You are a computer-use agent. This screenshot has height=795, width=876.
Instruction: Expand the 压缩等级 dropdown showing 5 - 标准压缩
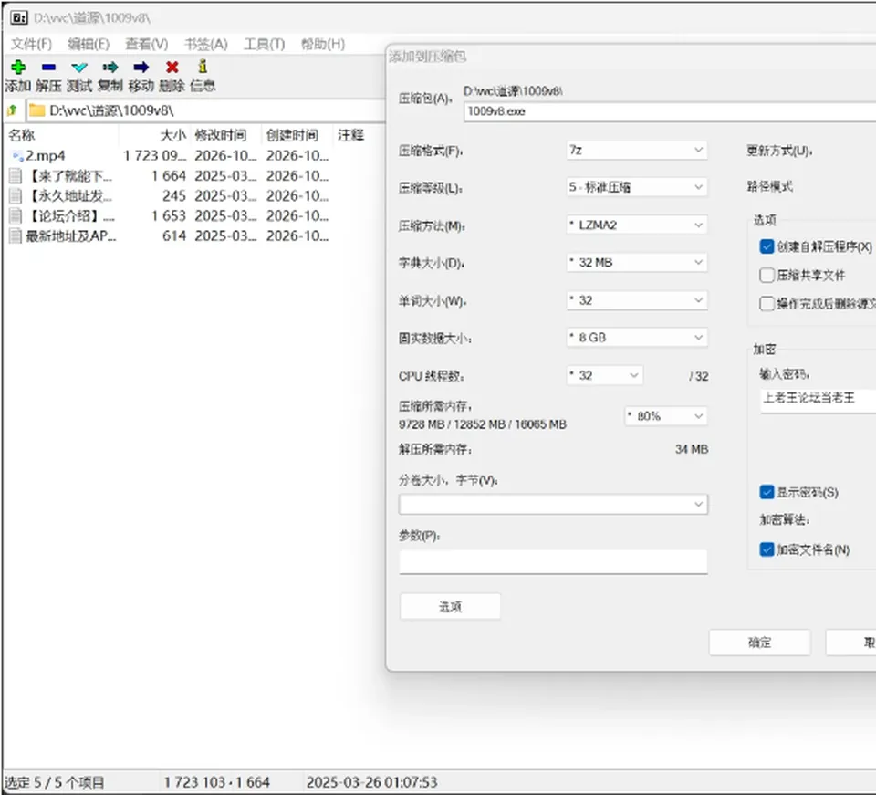[x=637, y=187]
